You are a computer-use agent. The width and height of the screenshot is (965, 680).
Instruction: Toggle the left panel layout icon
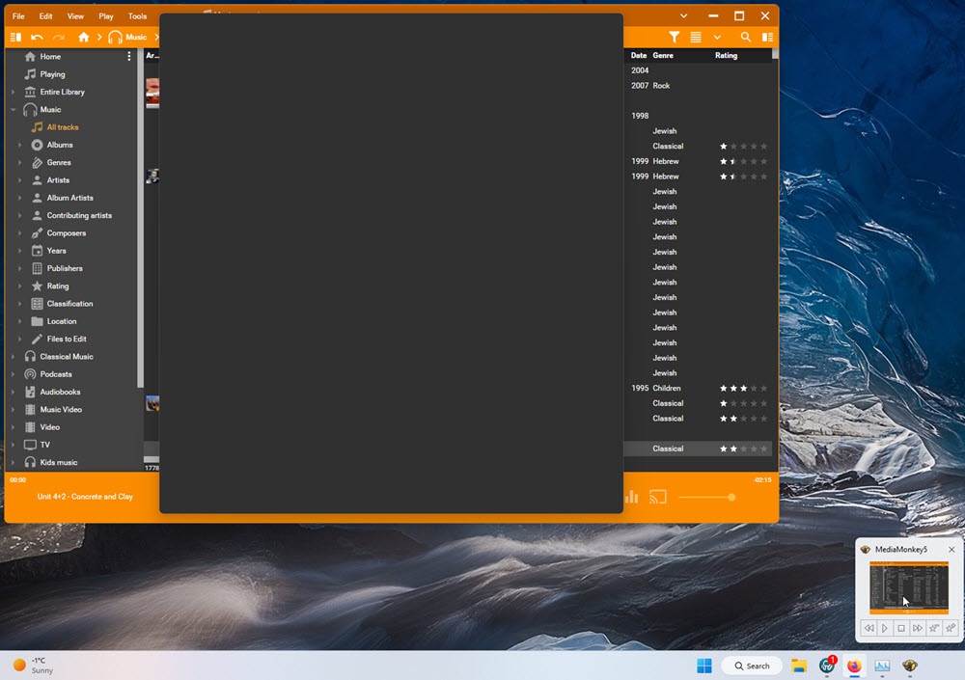(x=15, y=38)
